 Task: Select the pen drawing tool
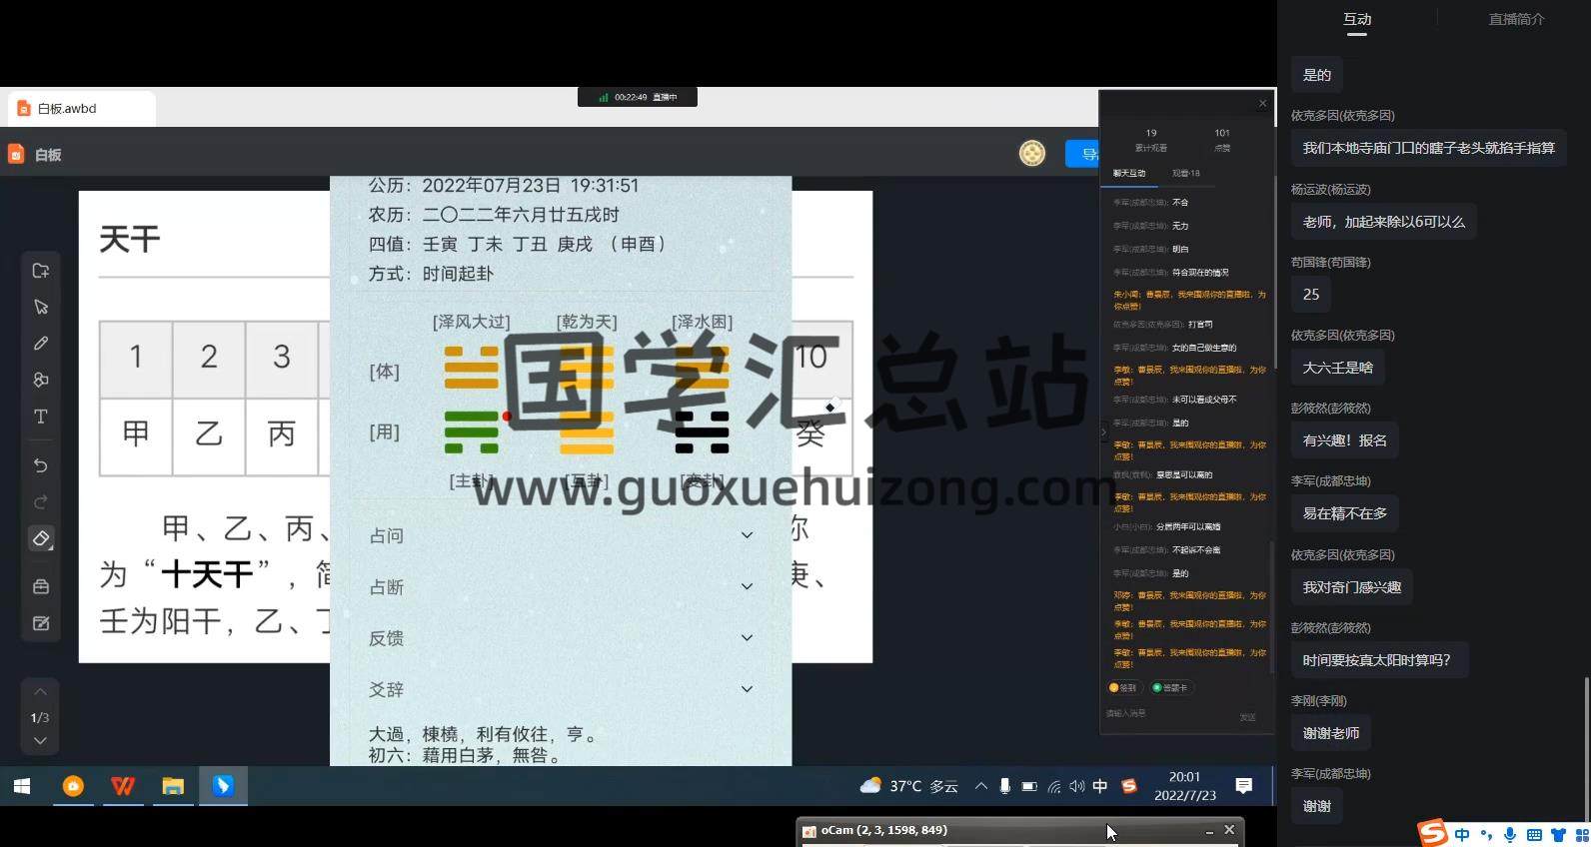point(41,344)
